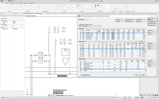Click Search < beside the Flow paths table
The image size is (159, 99).
(150, 31)
